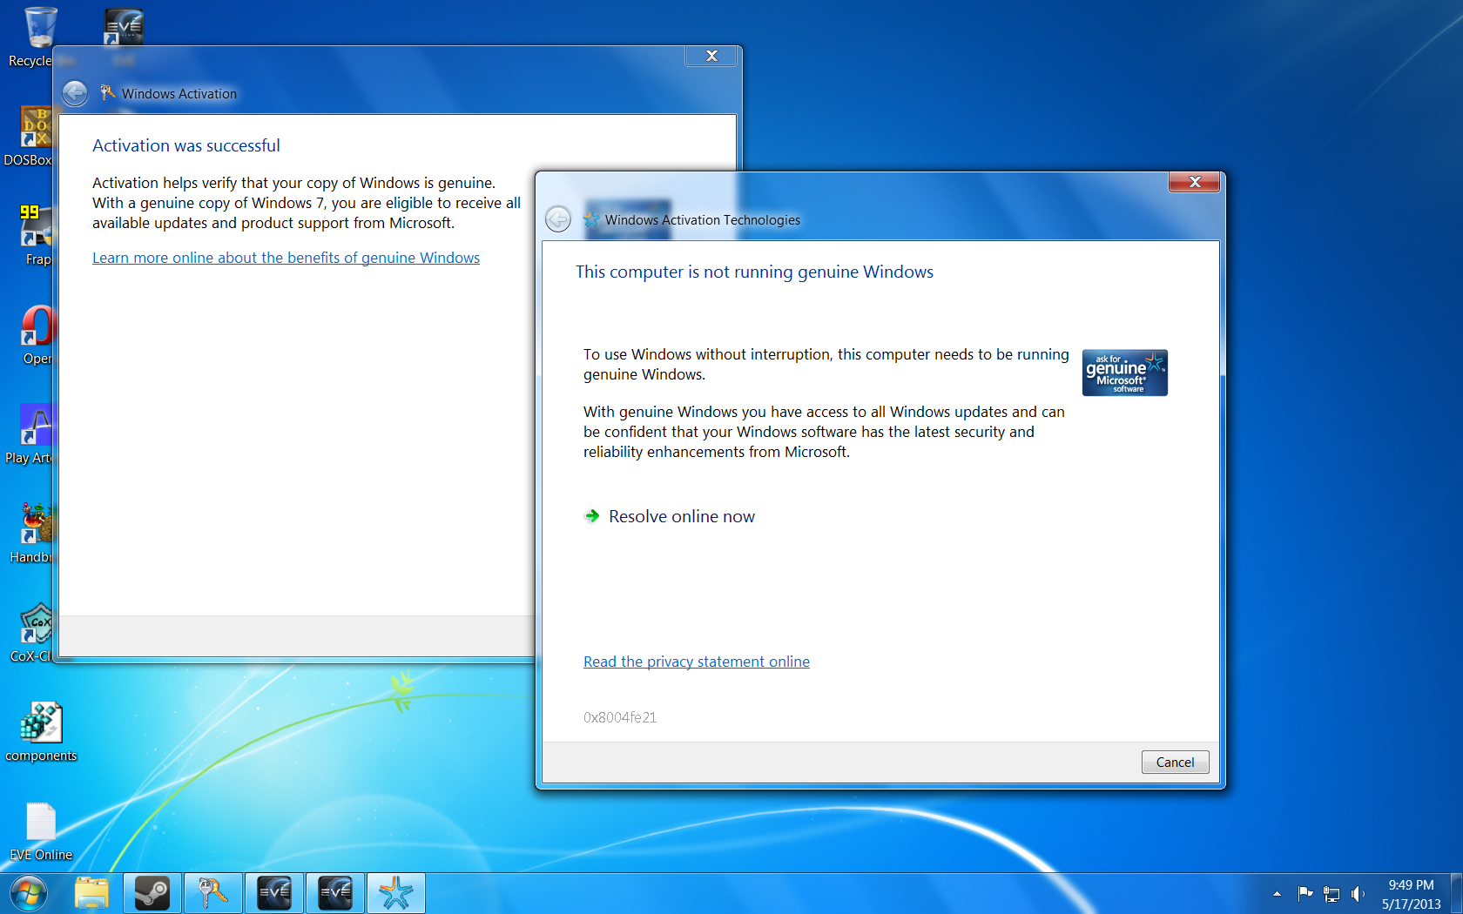
Task: Select the Opera desktop shortcut
Action: pos(37,334)
